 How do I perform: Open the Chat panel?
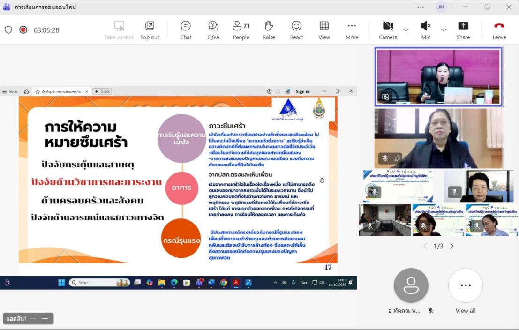(x=186, y=30)
